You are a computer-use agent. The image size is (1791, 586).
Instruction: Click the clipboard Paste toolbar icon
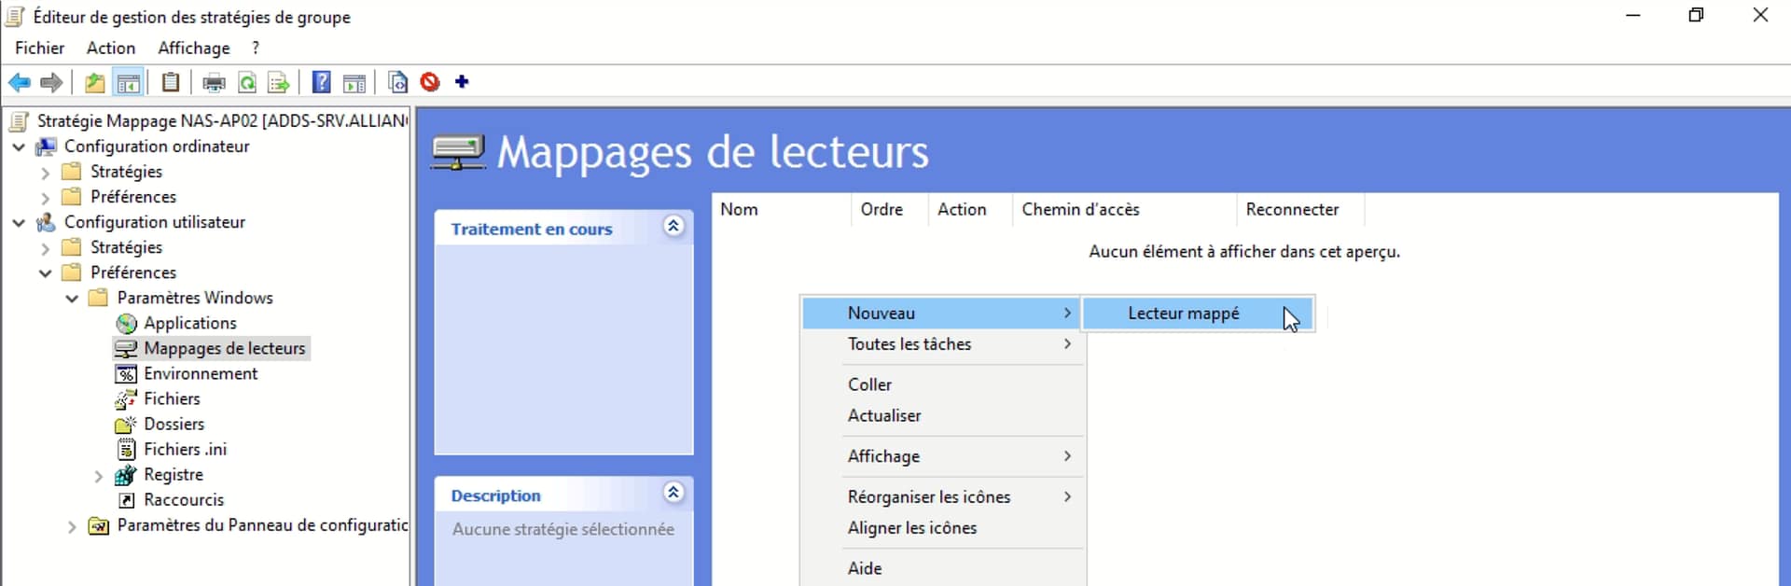click(x=170, y=83)
